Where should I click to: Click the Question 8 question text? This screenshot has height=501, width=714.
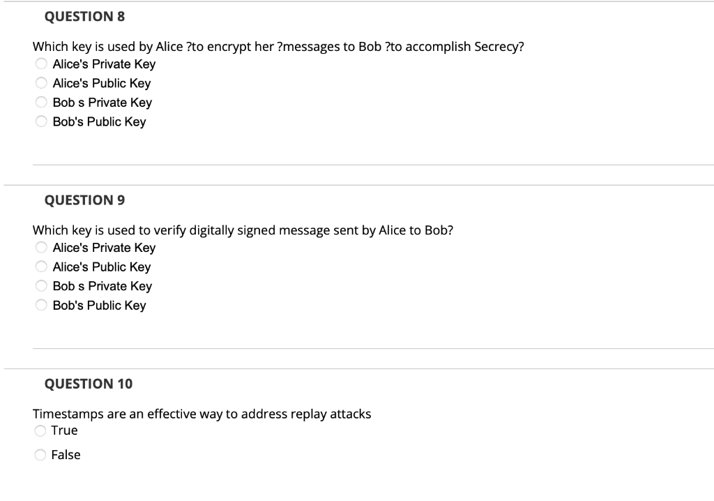(x=278, y=47)
